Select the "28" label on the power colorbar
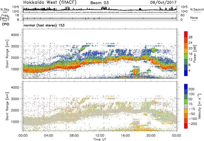204x141 pixels. pos(190,37)
